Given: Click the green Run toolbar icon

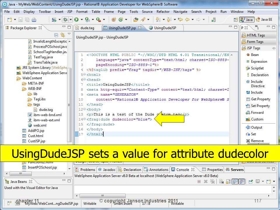Looking at the screenshot, I should [x=76, y=20].
